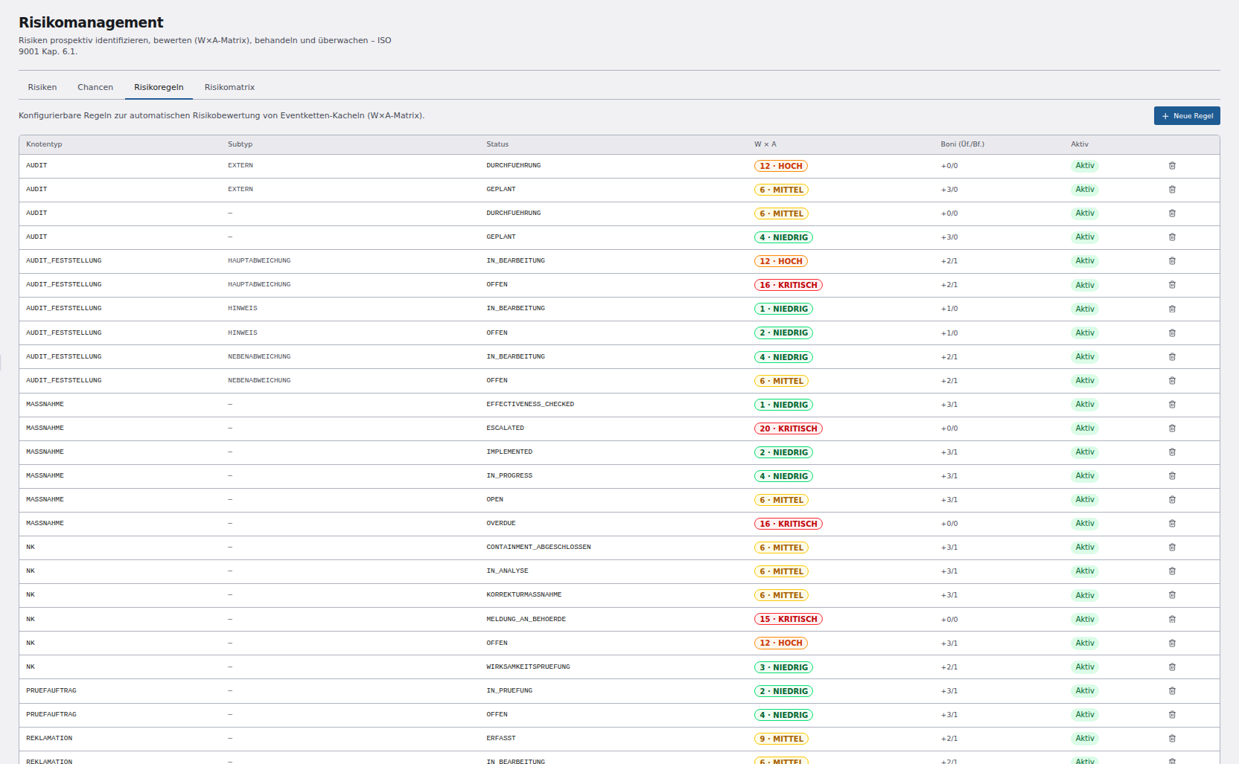Image resolution: width=1239 pixels, height=764 pixels.
Task: Open the Risikomatrix tab
Action: pos(229,88)
